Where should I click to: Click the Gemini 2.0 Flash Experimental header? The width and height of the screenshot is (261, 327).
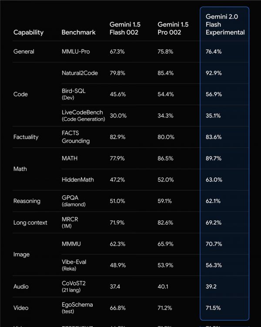click(x=225, y=24)
